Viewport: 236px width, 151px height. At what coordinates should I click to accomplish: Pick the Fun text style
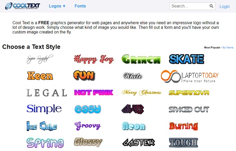coord(84,75)
